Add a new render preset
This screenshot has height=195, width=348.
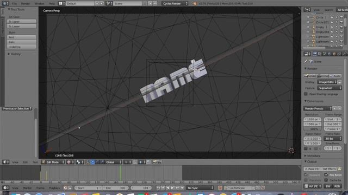(x=334, y=108)
